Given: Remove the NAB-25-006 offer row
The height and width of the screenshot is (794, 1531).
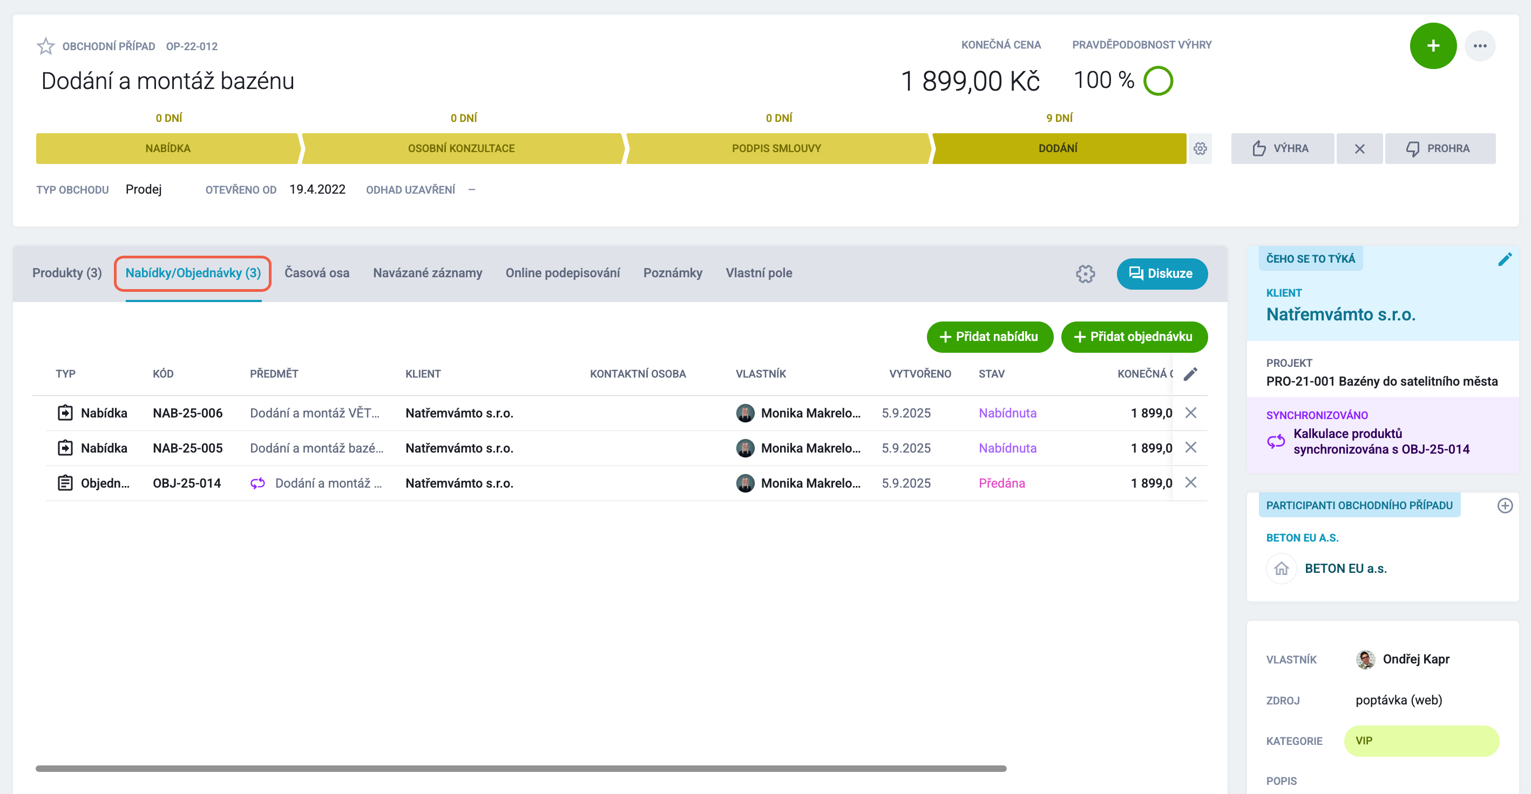Looking at the screenshot, I should point(1190,413).
